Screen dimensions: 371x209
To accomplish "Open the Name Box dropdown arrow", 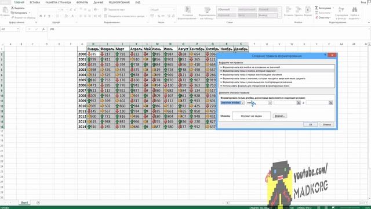I will pyautogui.click(x=17, y=29).
